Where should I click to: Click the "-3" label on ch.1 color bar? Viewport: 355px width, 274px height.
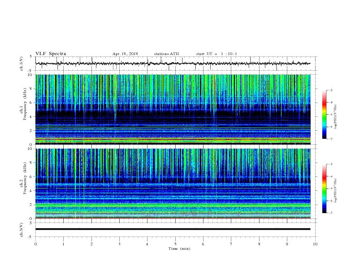pyautogui.click(x=330, y=90)
